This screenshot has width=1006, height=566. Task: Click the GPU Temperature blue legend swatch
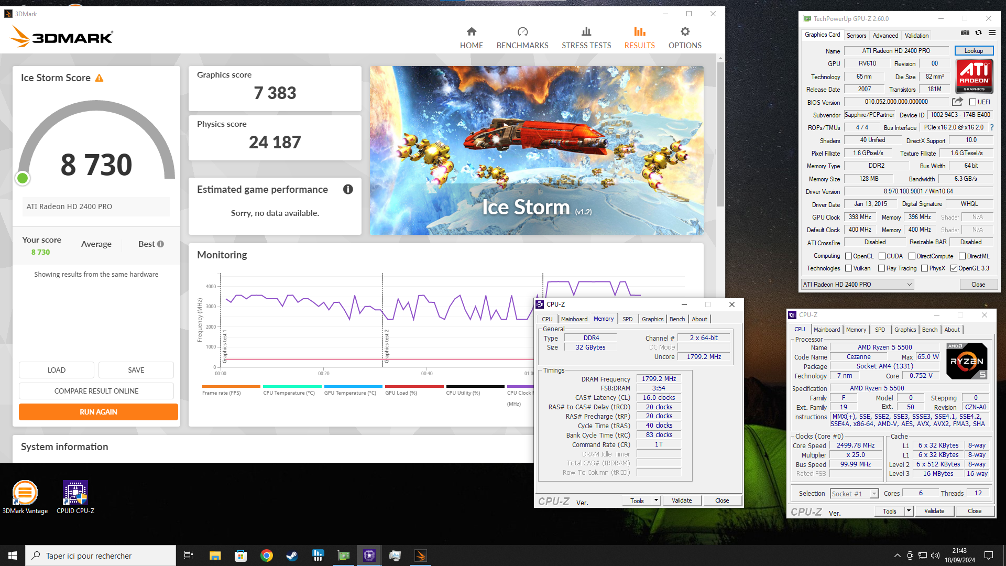pos(353,386)
